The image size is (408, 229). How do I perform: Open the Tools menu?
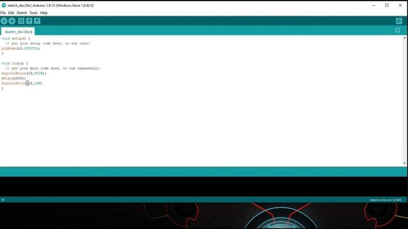[x=33, y=13]
